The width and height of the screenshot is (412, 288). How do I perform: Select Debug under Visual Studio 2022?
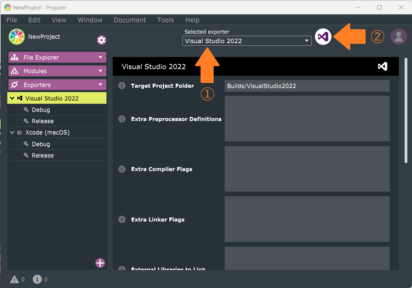point(57,110)
